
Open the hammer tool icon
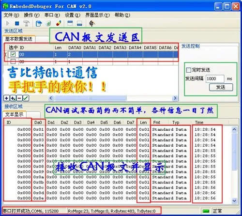(26, 24)
